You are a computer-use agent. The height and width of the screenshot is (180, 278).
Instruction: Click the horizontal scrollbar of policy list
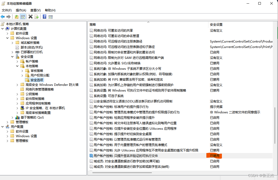pyautogui.click(x=122, y=172)
